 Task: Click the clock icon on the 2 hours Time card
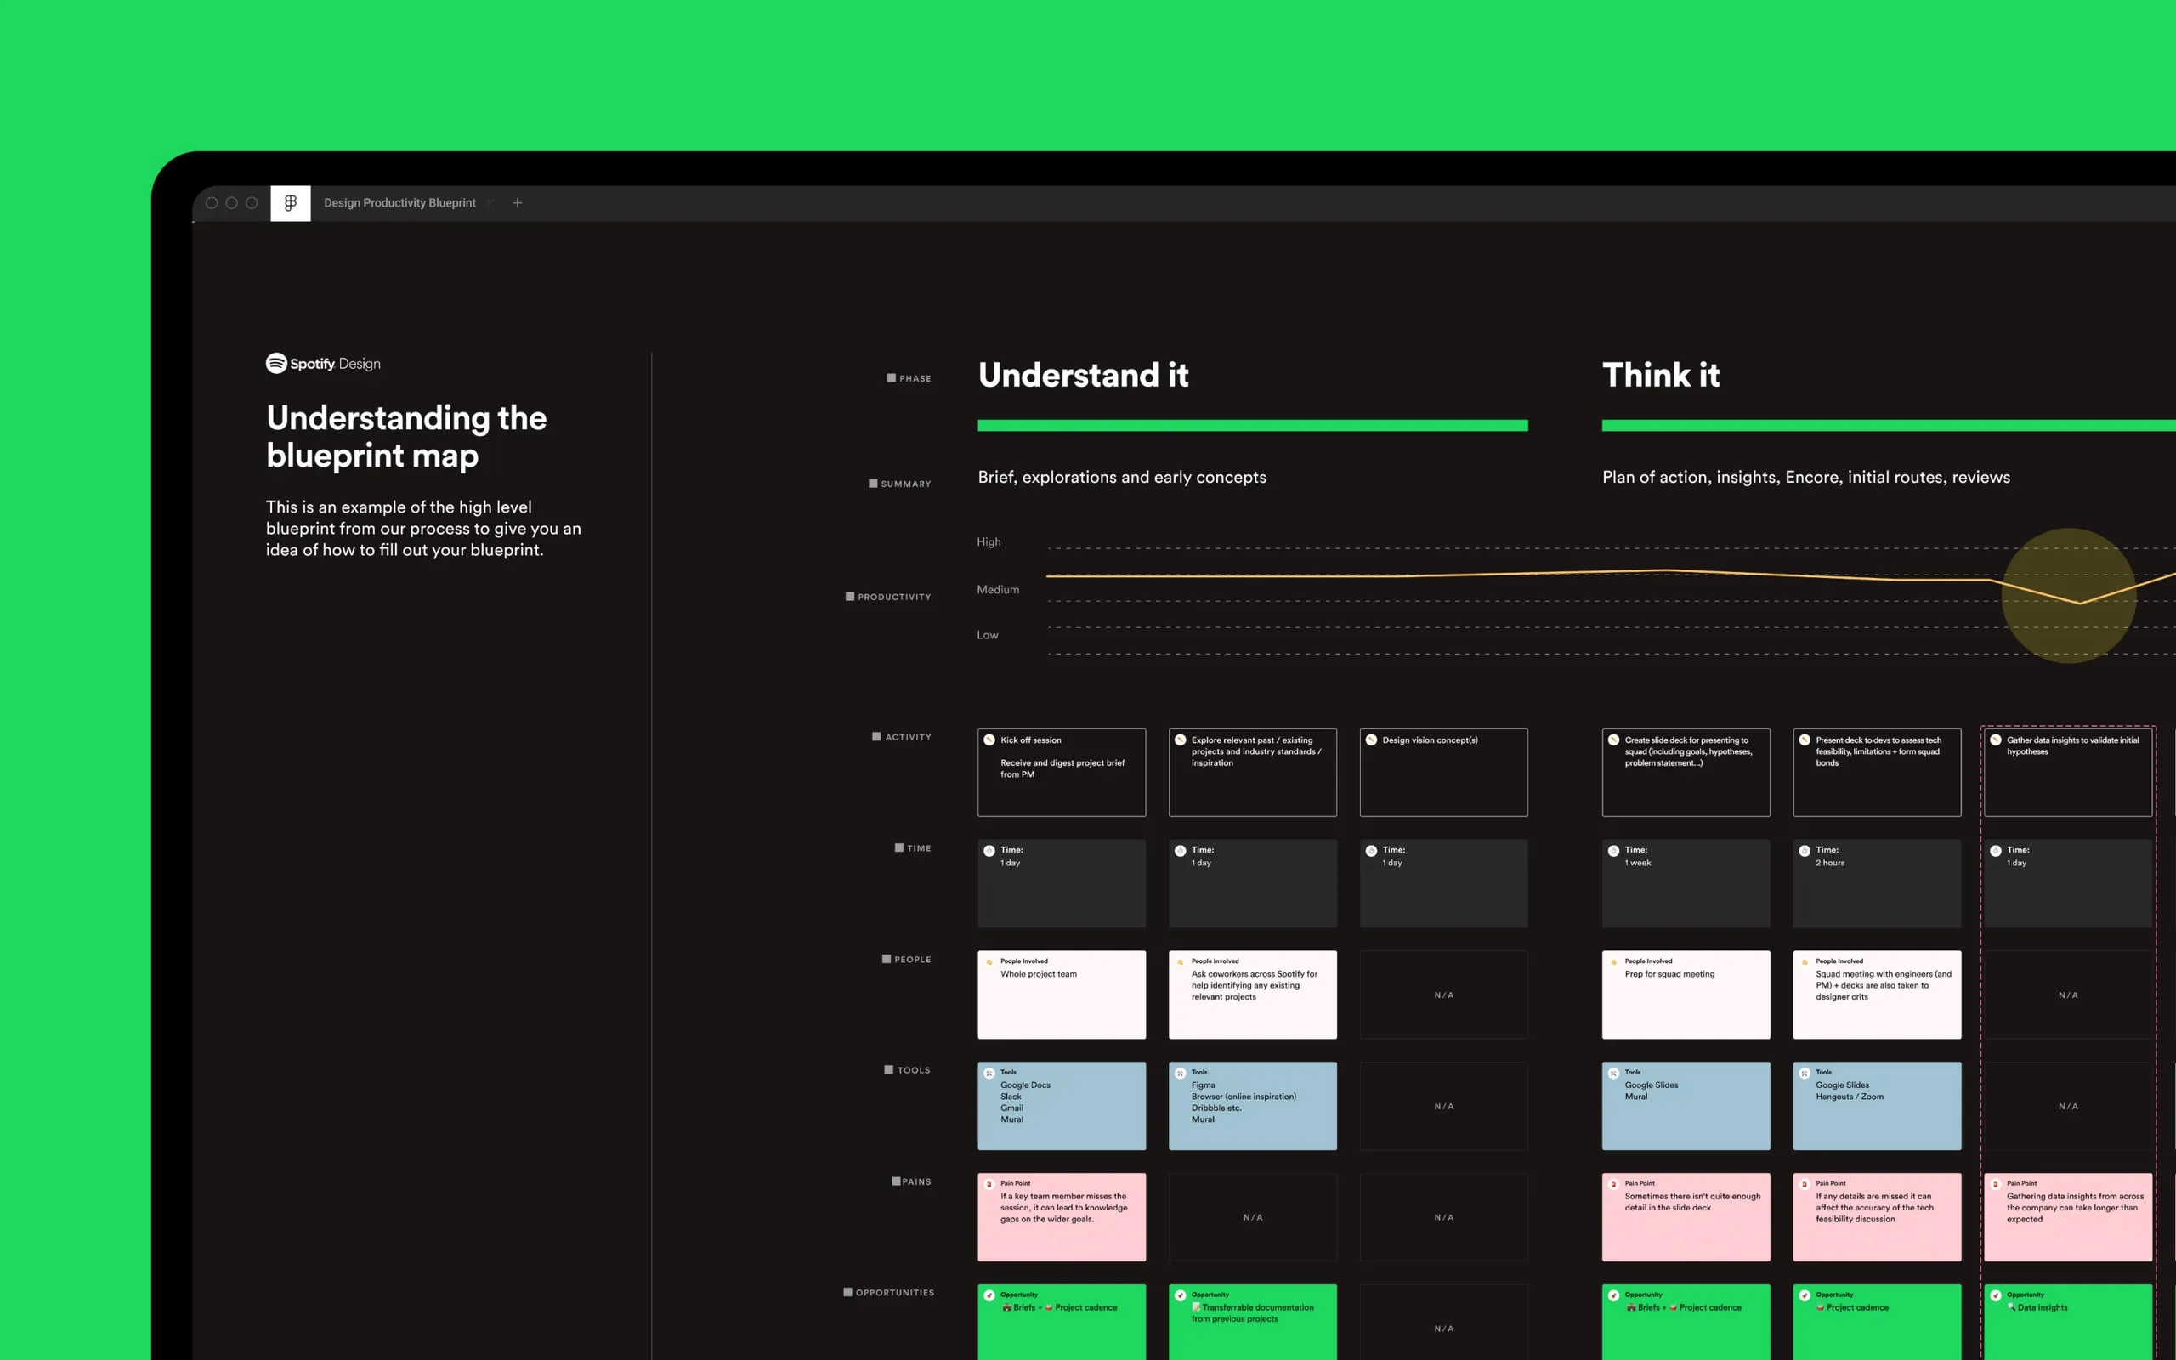point(1805,850)
